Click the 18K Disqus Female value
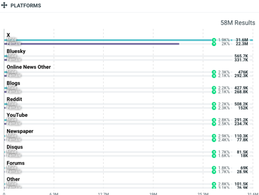Image resolution: width=259 pixels, height=195 pixels. pyautogui.click(x=244, y=156)
